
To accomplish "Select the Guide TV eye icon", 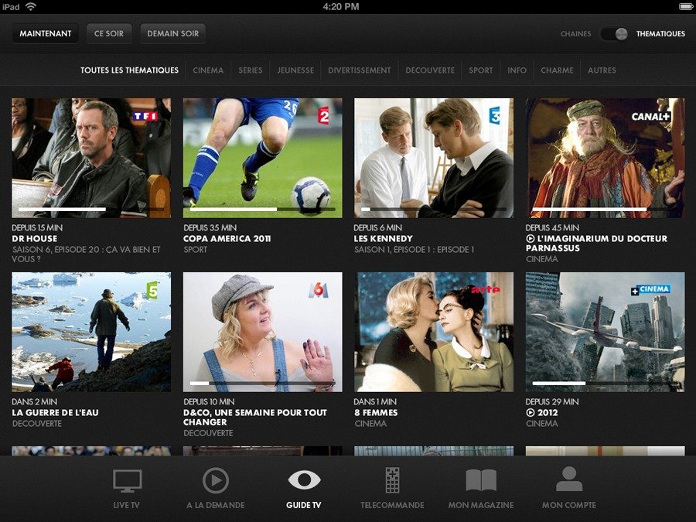I will (x=304, y=480).
